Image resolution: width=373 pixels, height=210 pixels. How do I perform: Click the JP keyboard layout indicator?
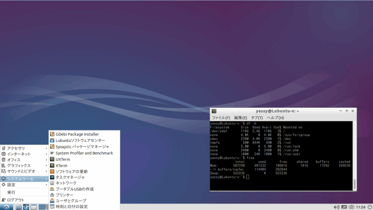(x=344, y=207)
